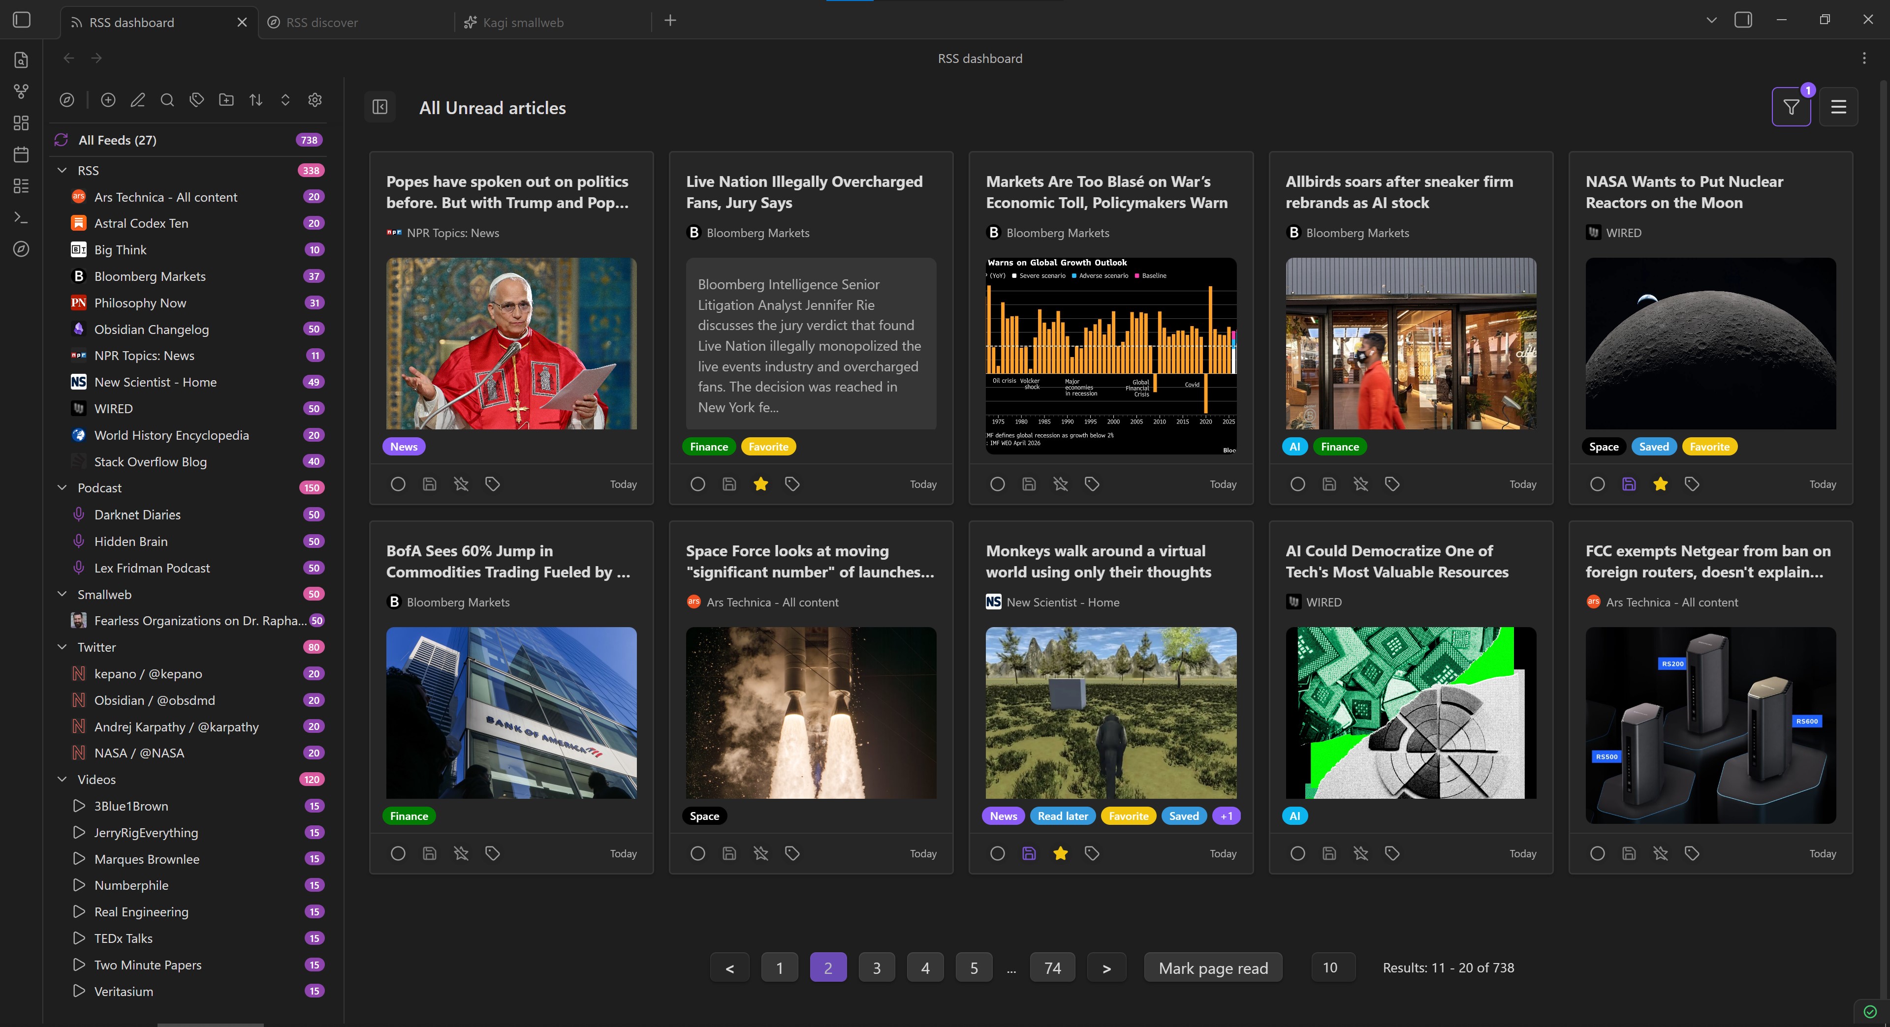Refresh All Feeds via sync icon
Viewport: 1890px width, 1027px height.
(x=62, y=140)
